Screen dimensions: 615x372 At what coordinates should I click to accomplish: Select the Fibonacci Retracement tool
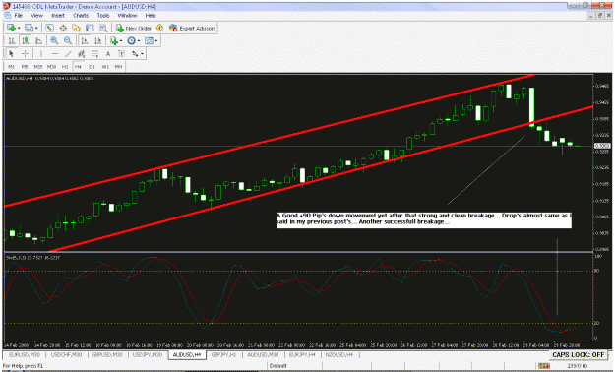(94, 54)
